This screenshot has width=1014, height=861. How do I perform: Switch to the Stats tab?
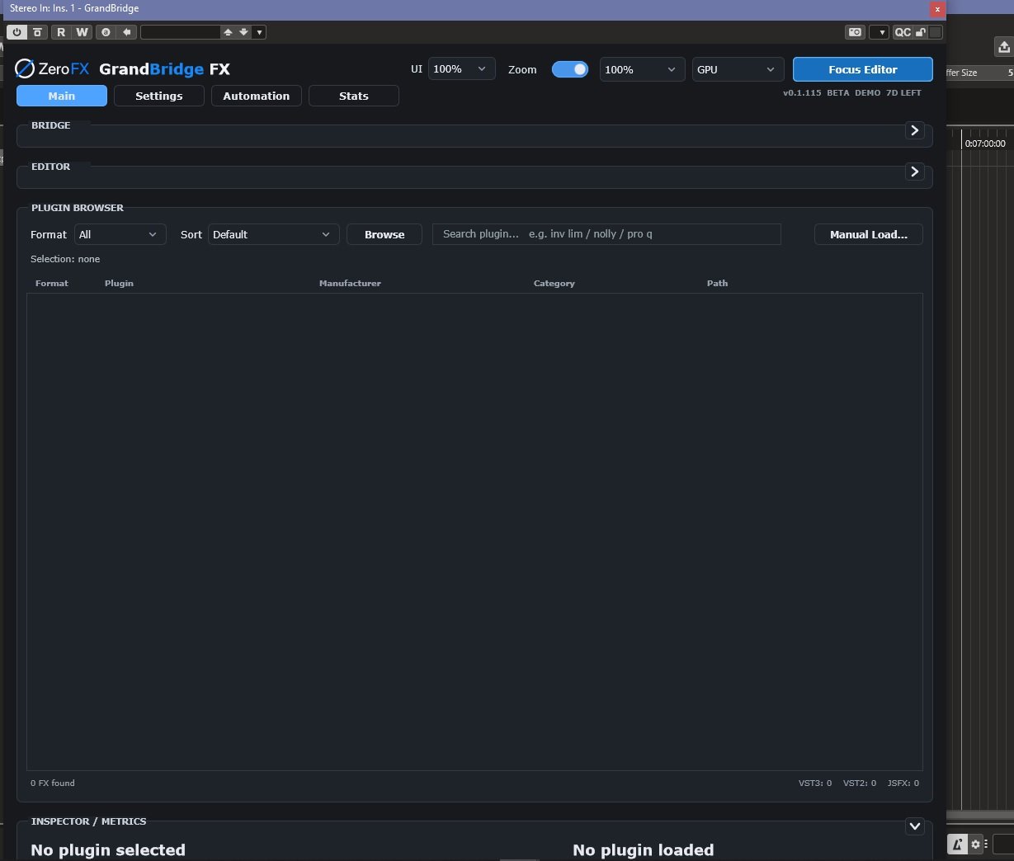(x=354, y=96)
